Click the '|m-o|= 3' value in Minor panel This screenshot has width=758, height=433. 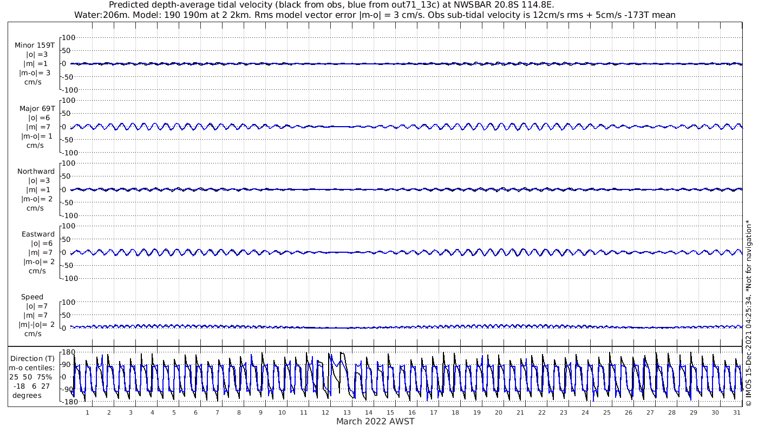pos(36,73)
